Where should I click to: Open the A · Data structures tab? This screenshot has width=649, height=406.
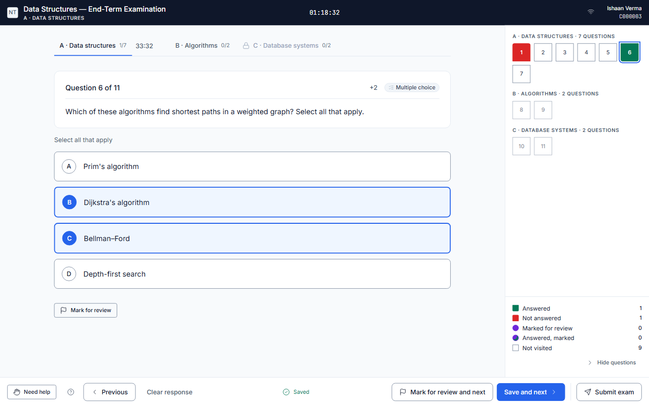coord(93,46)
